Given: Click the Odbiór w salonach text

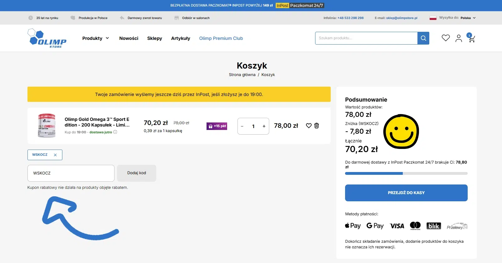Looking at the screenshot, I should tap(196, 18).
